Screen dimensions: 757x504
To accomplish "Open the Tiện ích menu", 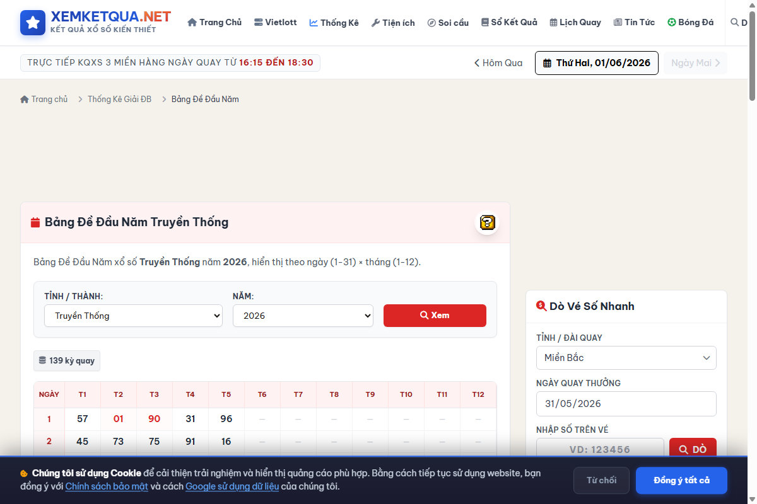I will [393, 23].
